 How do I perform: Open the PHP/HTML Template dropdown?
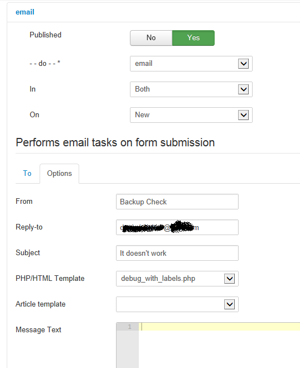pyautogui.click(x=177, y=279)
